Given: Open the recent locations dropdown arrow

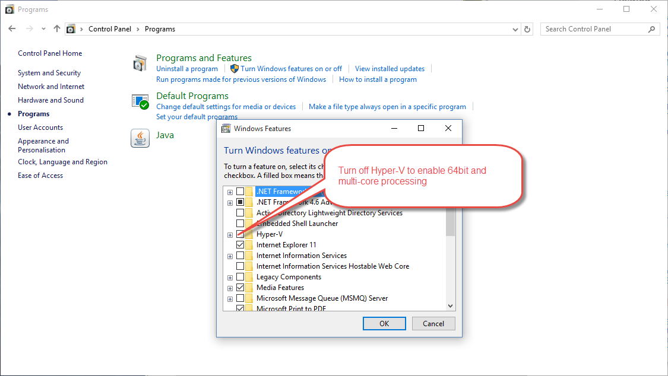Looking at the screenshot, I should (x=43, y=29).
